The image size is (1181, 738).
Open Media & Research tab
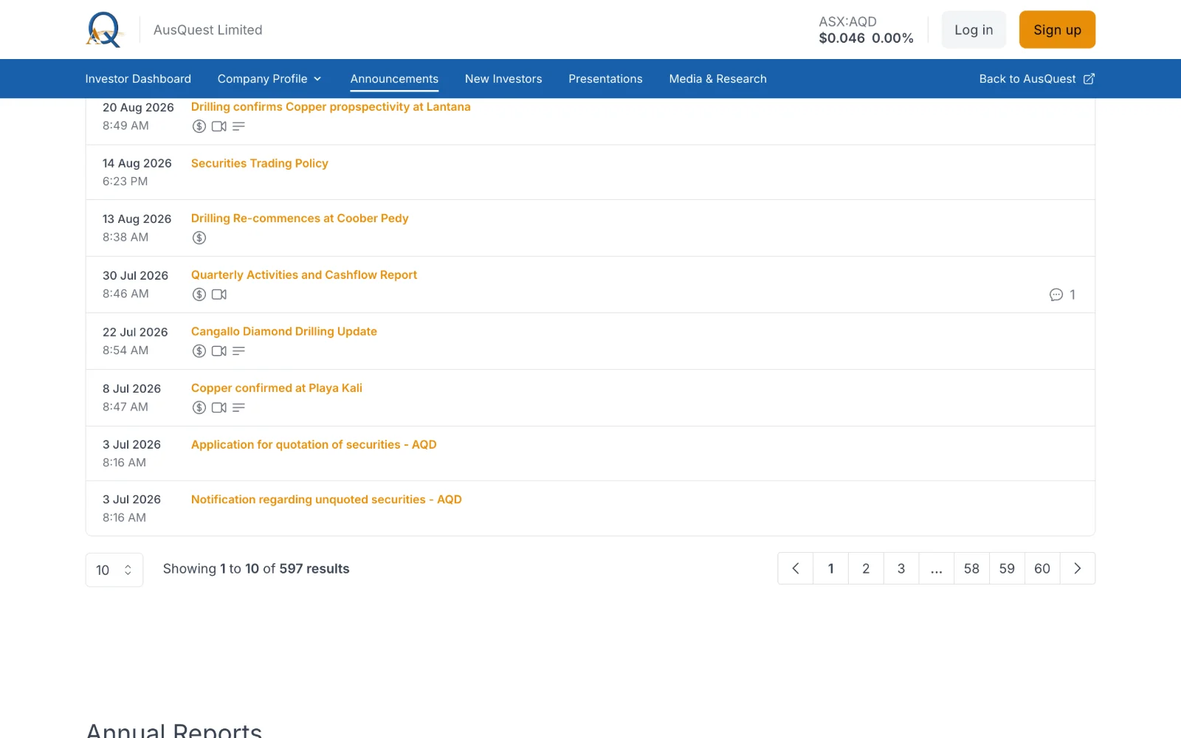tap(717, 79)
